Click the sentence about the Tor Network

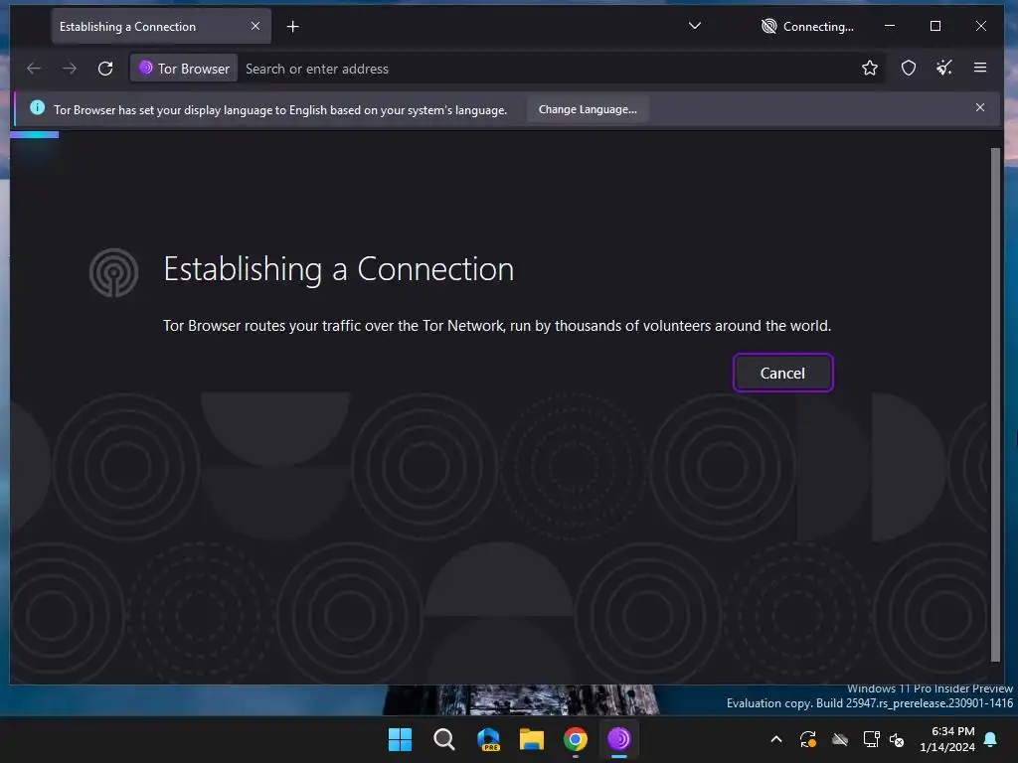[497, 326]
